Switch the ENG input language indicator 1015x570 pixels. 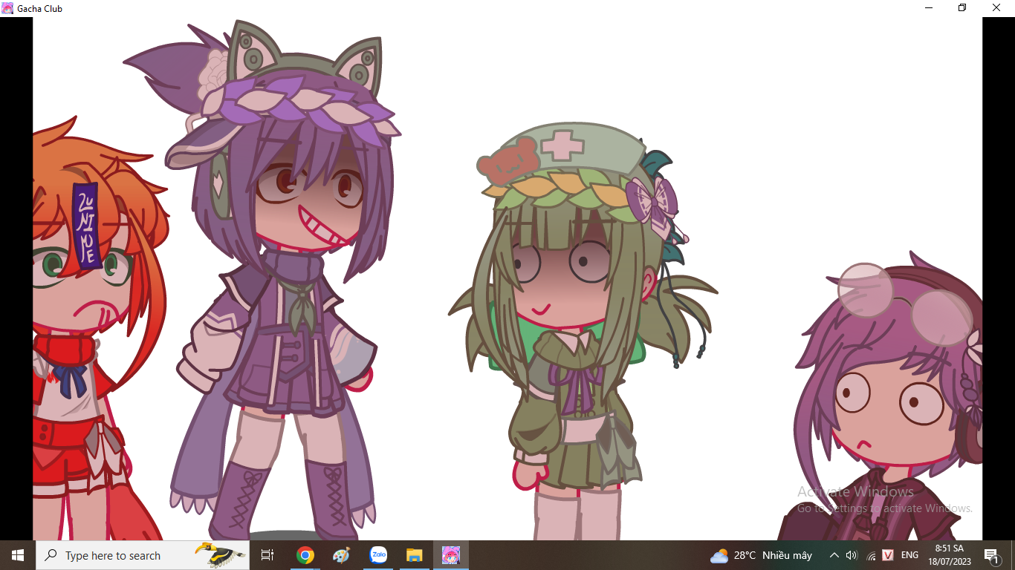[x=909, y=555]
